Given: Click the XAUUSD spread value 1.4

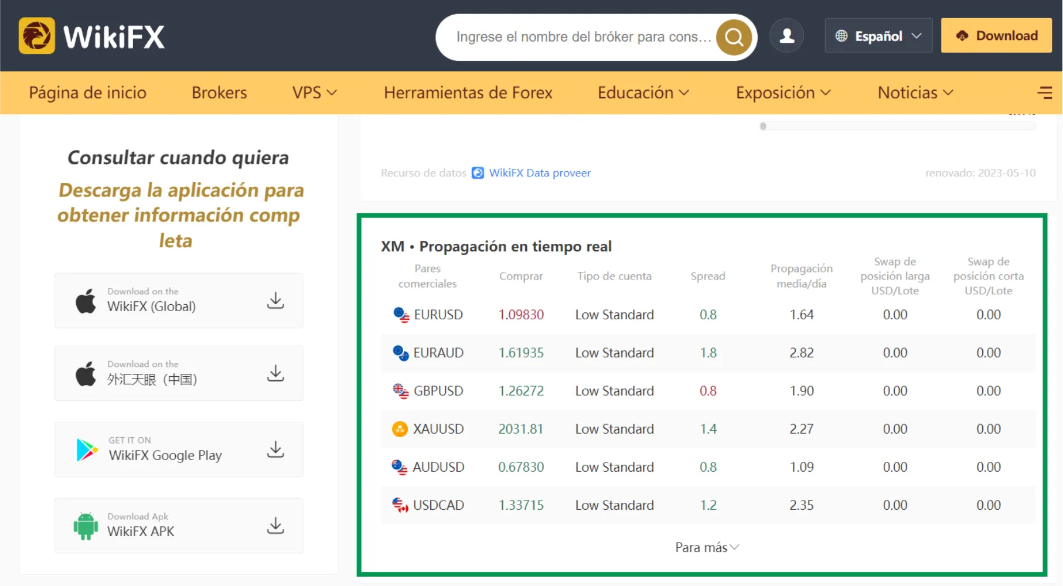Looking at the screenshot, I should pyautogui.click(x=708, y=429).
